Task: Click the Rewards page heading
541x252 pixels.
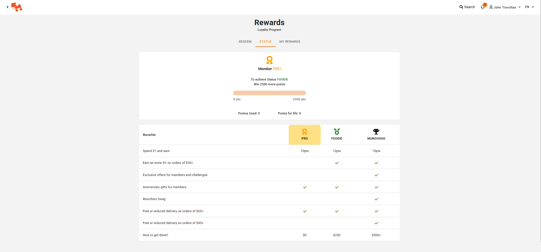Action: click(x=270, y=22)
